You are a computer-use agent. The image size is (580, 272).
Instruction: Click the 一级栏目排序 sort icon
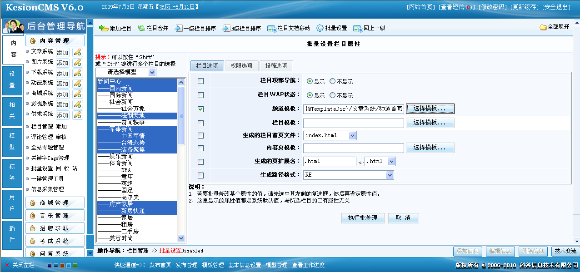[x=178, y=28]
